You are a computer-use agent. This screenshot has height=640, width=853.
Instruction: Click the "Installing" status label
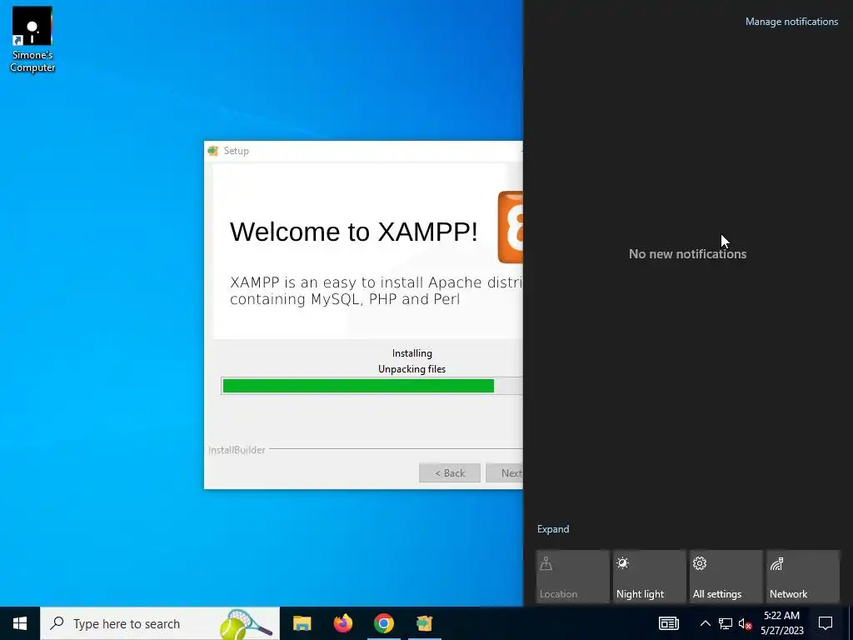[412, 353]
